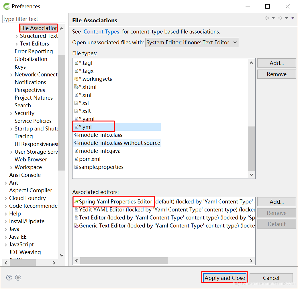Click Add button beside File types list

277,63
